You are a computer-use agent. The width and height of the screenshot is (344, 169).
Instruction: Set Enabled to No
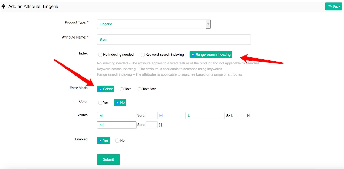tap(118, 140)
